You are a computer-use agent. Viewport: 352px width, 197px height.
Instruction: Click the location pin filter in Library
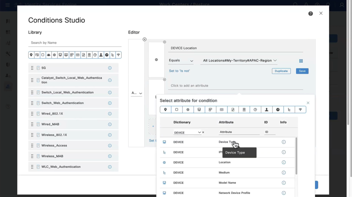click(x=31, y=55)
